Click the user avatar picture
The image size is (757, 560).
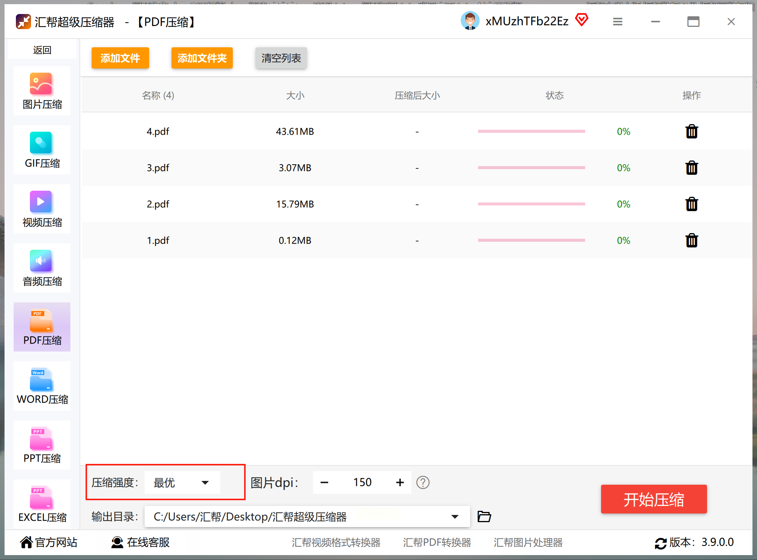470,21
